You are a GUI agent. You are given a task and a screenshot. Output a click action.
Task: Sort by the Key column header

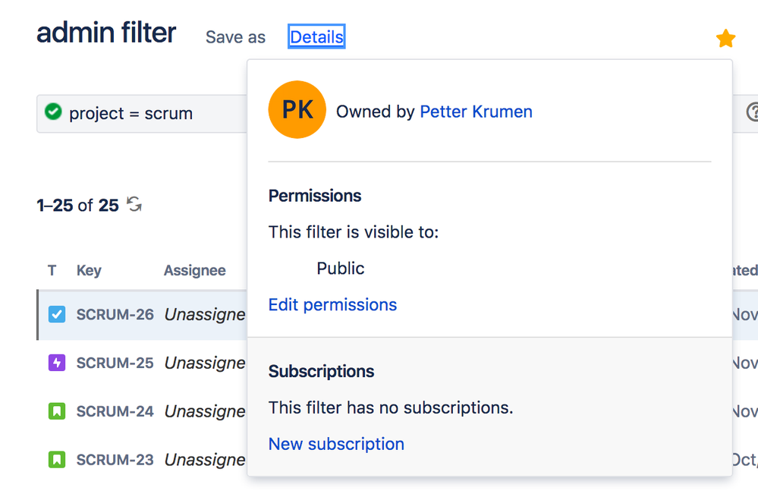click(89, 270)
